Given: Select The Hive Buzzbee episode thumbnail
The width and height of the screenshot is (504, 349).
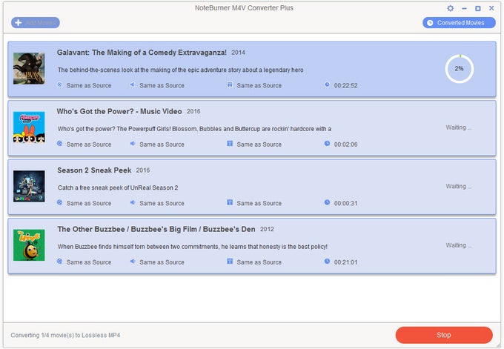Looking at the screenshot, I should coord(29,245).
